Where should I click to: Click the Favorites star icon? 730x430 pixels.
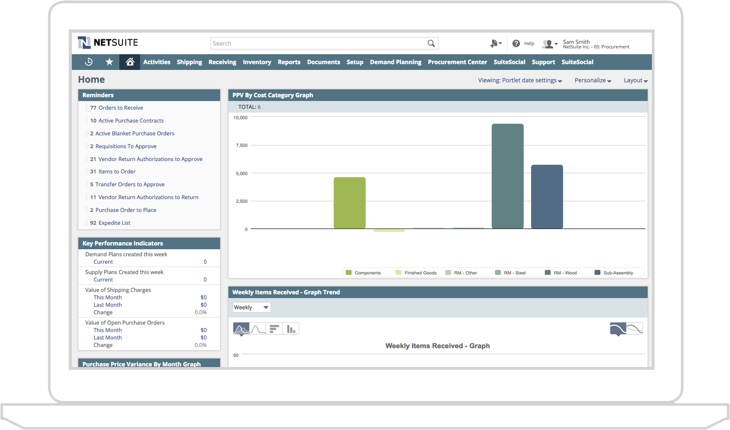(109, 62)
